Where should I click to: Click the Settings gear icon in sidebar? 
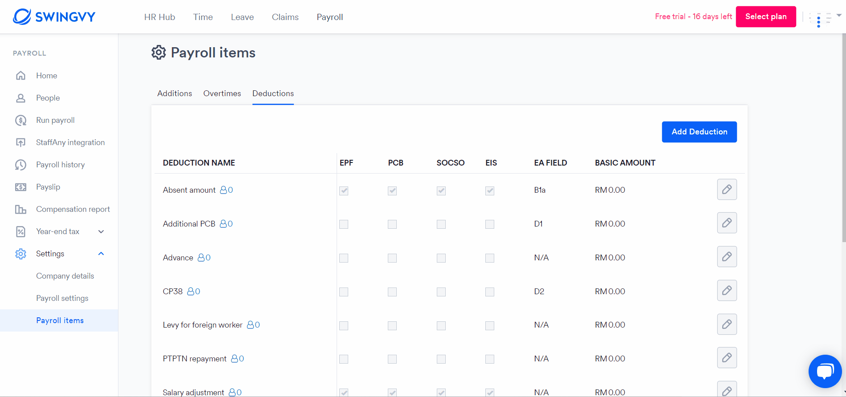pyautogui.click(x=20, y=254)
